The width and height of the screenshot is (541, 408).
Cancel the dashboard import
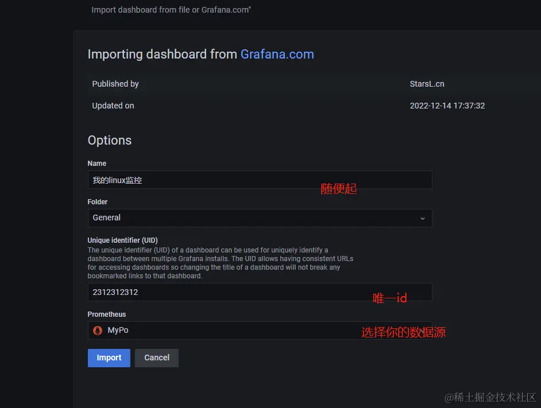(x=157, y=358)
